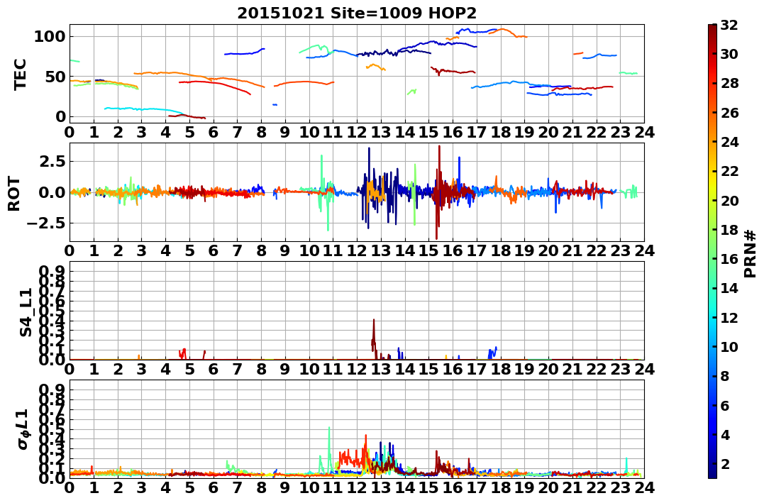The height and width of the screenshot is (503, 764).
Task: Click hour 16 on the σφL1 panel x-axis
Action: point(453,487)
